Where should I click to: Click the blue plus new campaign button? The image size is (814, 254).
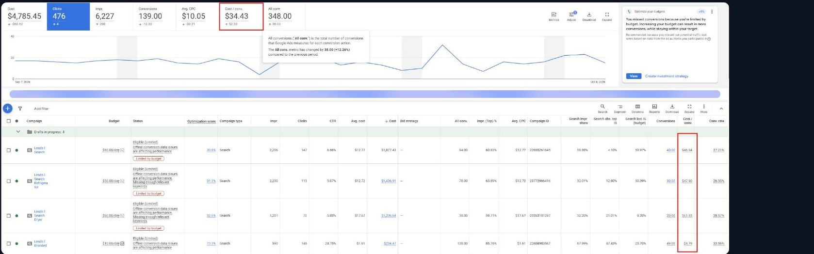[x=7, y=109]
